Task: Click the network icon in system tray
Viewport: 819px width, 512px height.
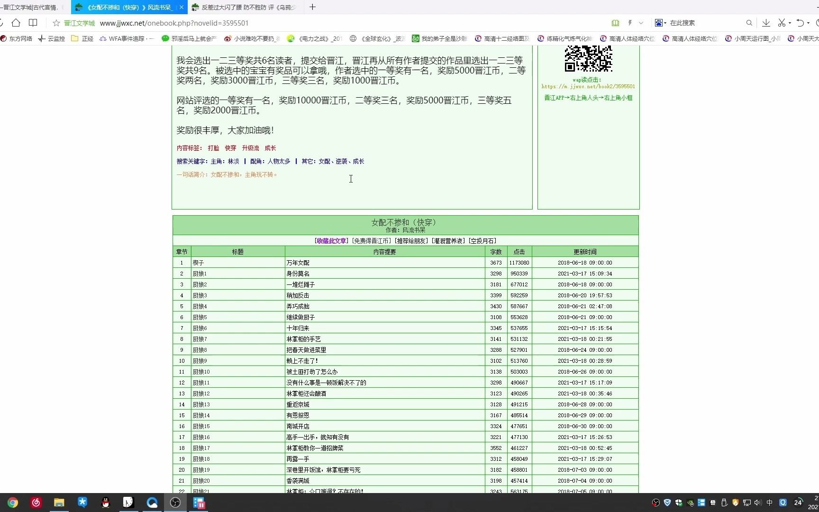Action: click(746, 503)
